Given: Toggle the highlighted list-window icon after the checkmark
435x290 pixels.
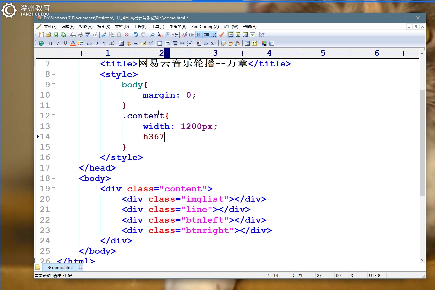Looking at the screenshot, I should [x=231, y=35].
